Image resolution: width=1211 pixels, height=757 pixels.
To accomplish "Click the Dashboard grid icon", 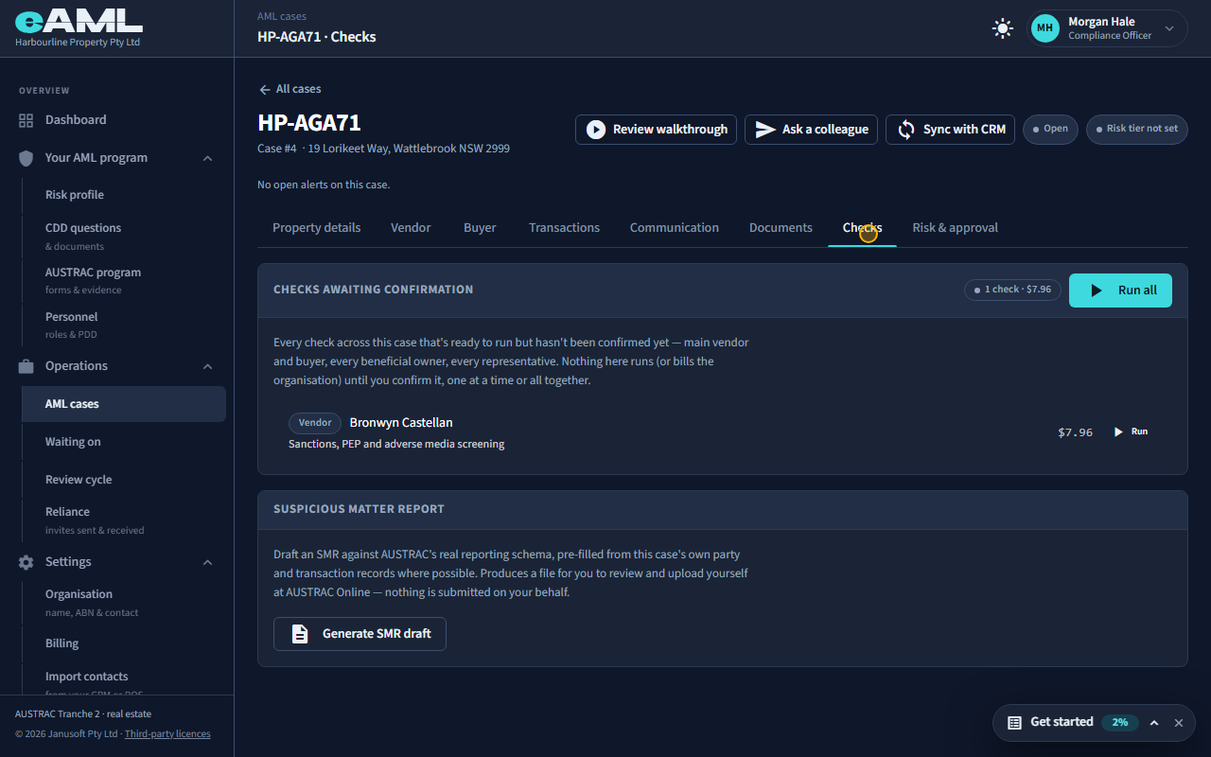I will click(x=26, y=120).
